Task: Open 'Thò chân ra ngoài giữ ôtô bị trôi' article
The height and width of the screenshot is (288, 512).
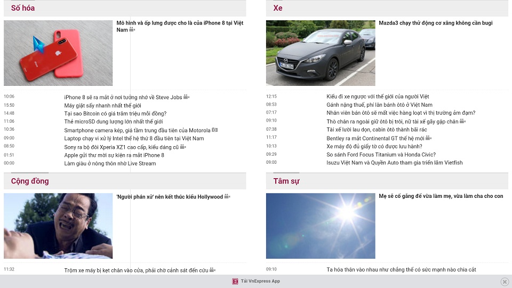Action: 393,122
